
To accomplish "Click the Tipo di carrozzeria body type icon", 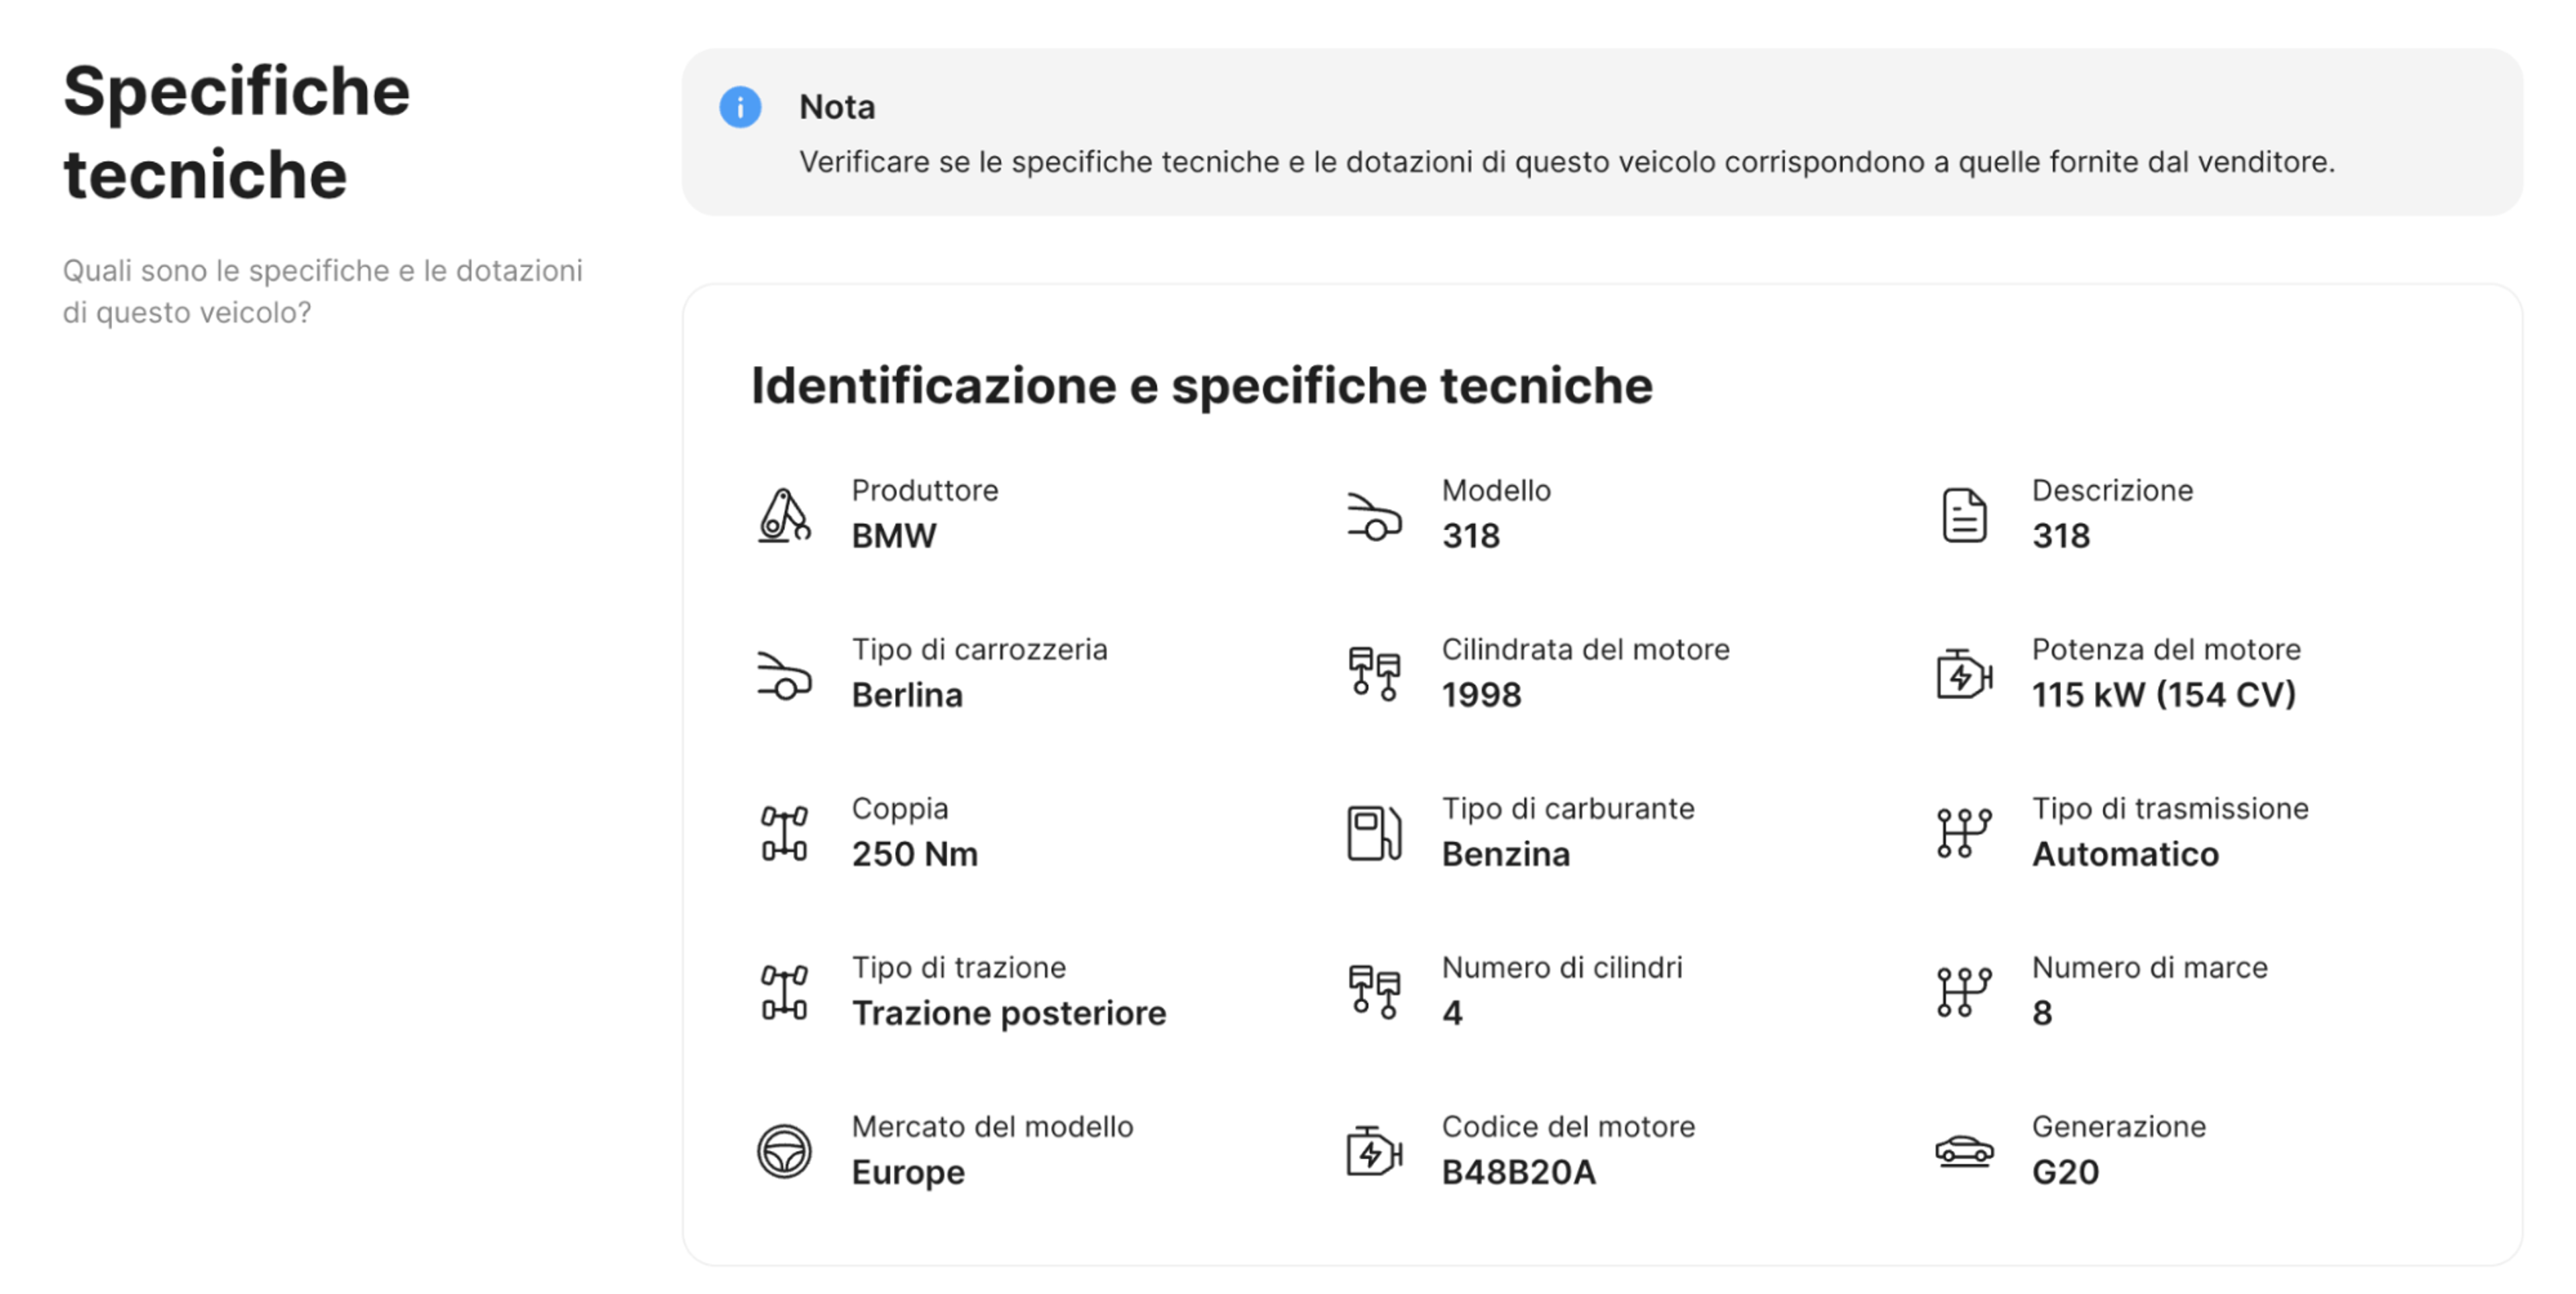I will (785, 675).
